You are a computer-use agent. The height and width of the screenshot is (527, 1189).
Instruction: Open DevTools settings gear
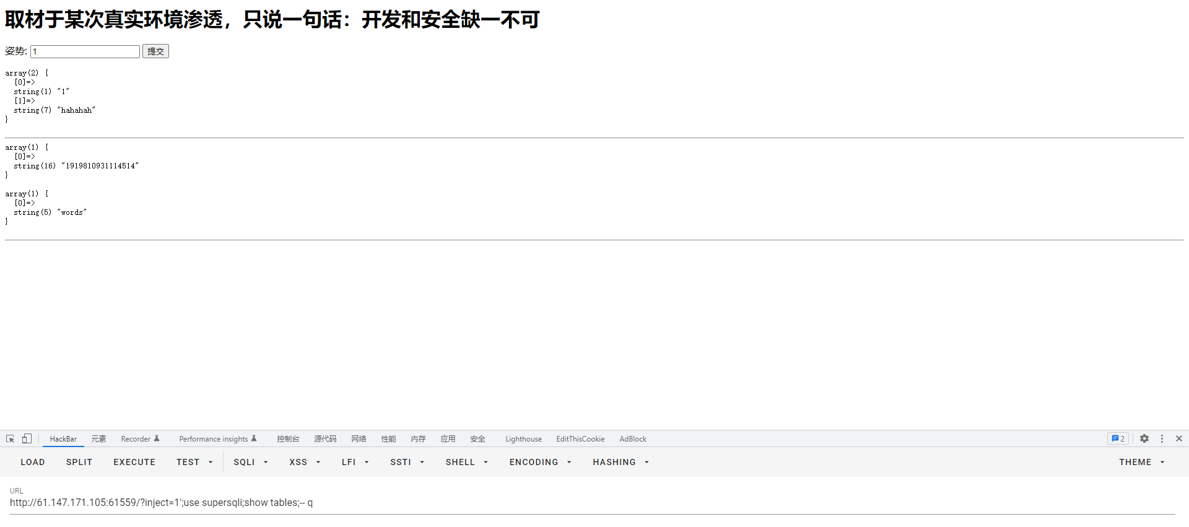pyautogui.click(x=1144, y=438)
